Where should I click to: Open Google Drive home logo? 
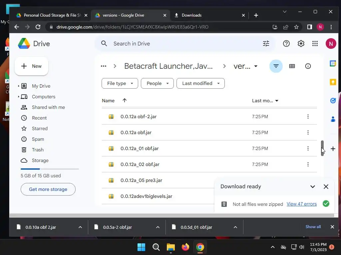(34, 43)
